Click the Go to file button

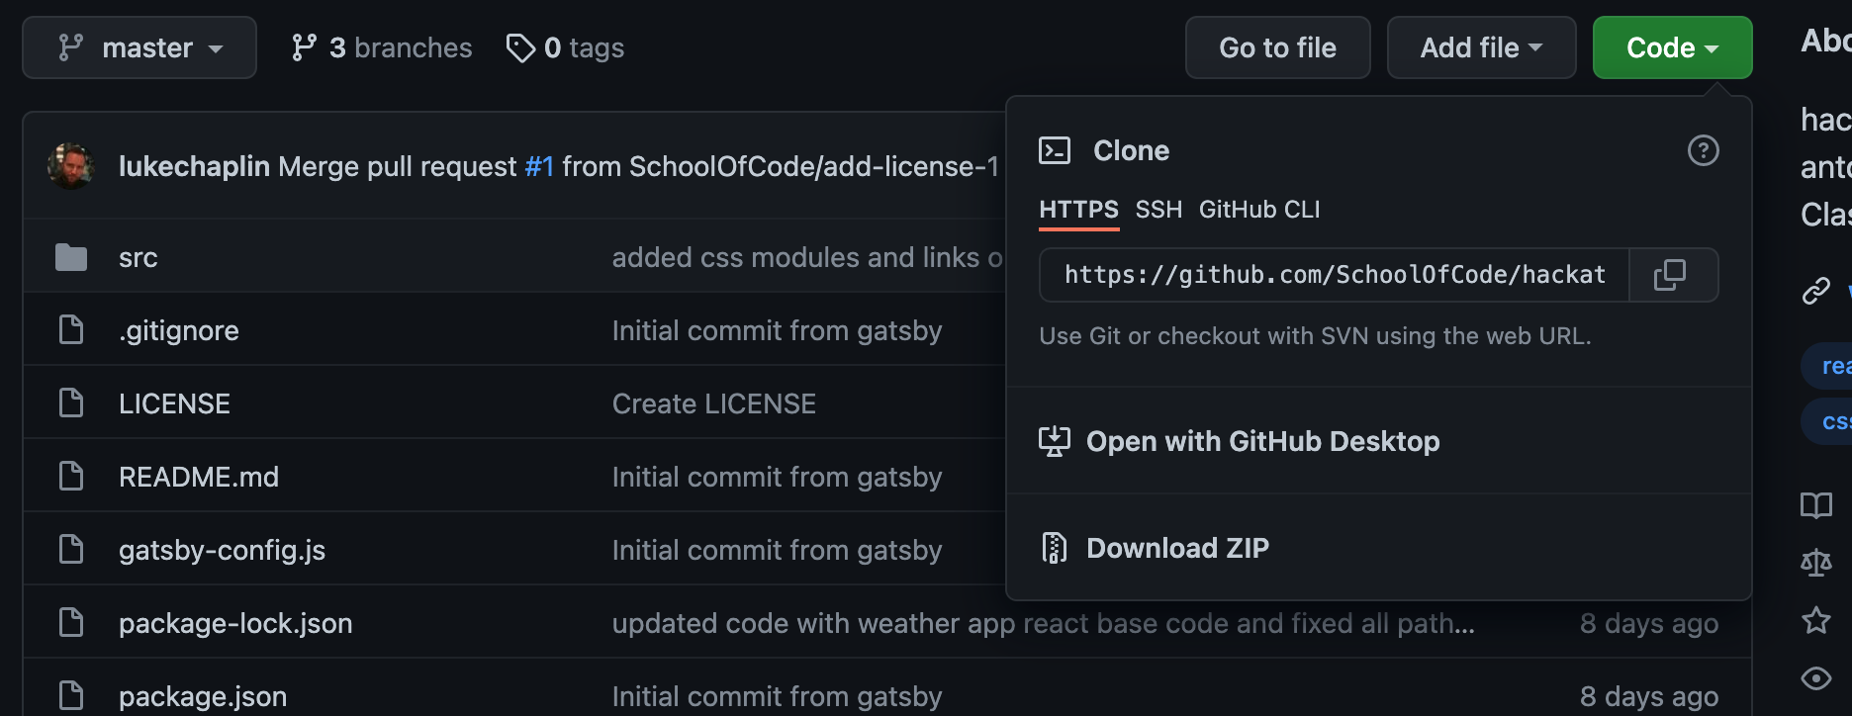click(1278, 47)
